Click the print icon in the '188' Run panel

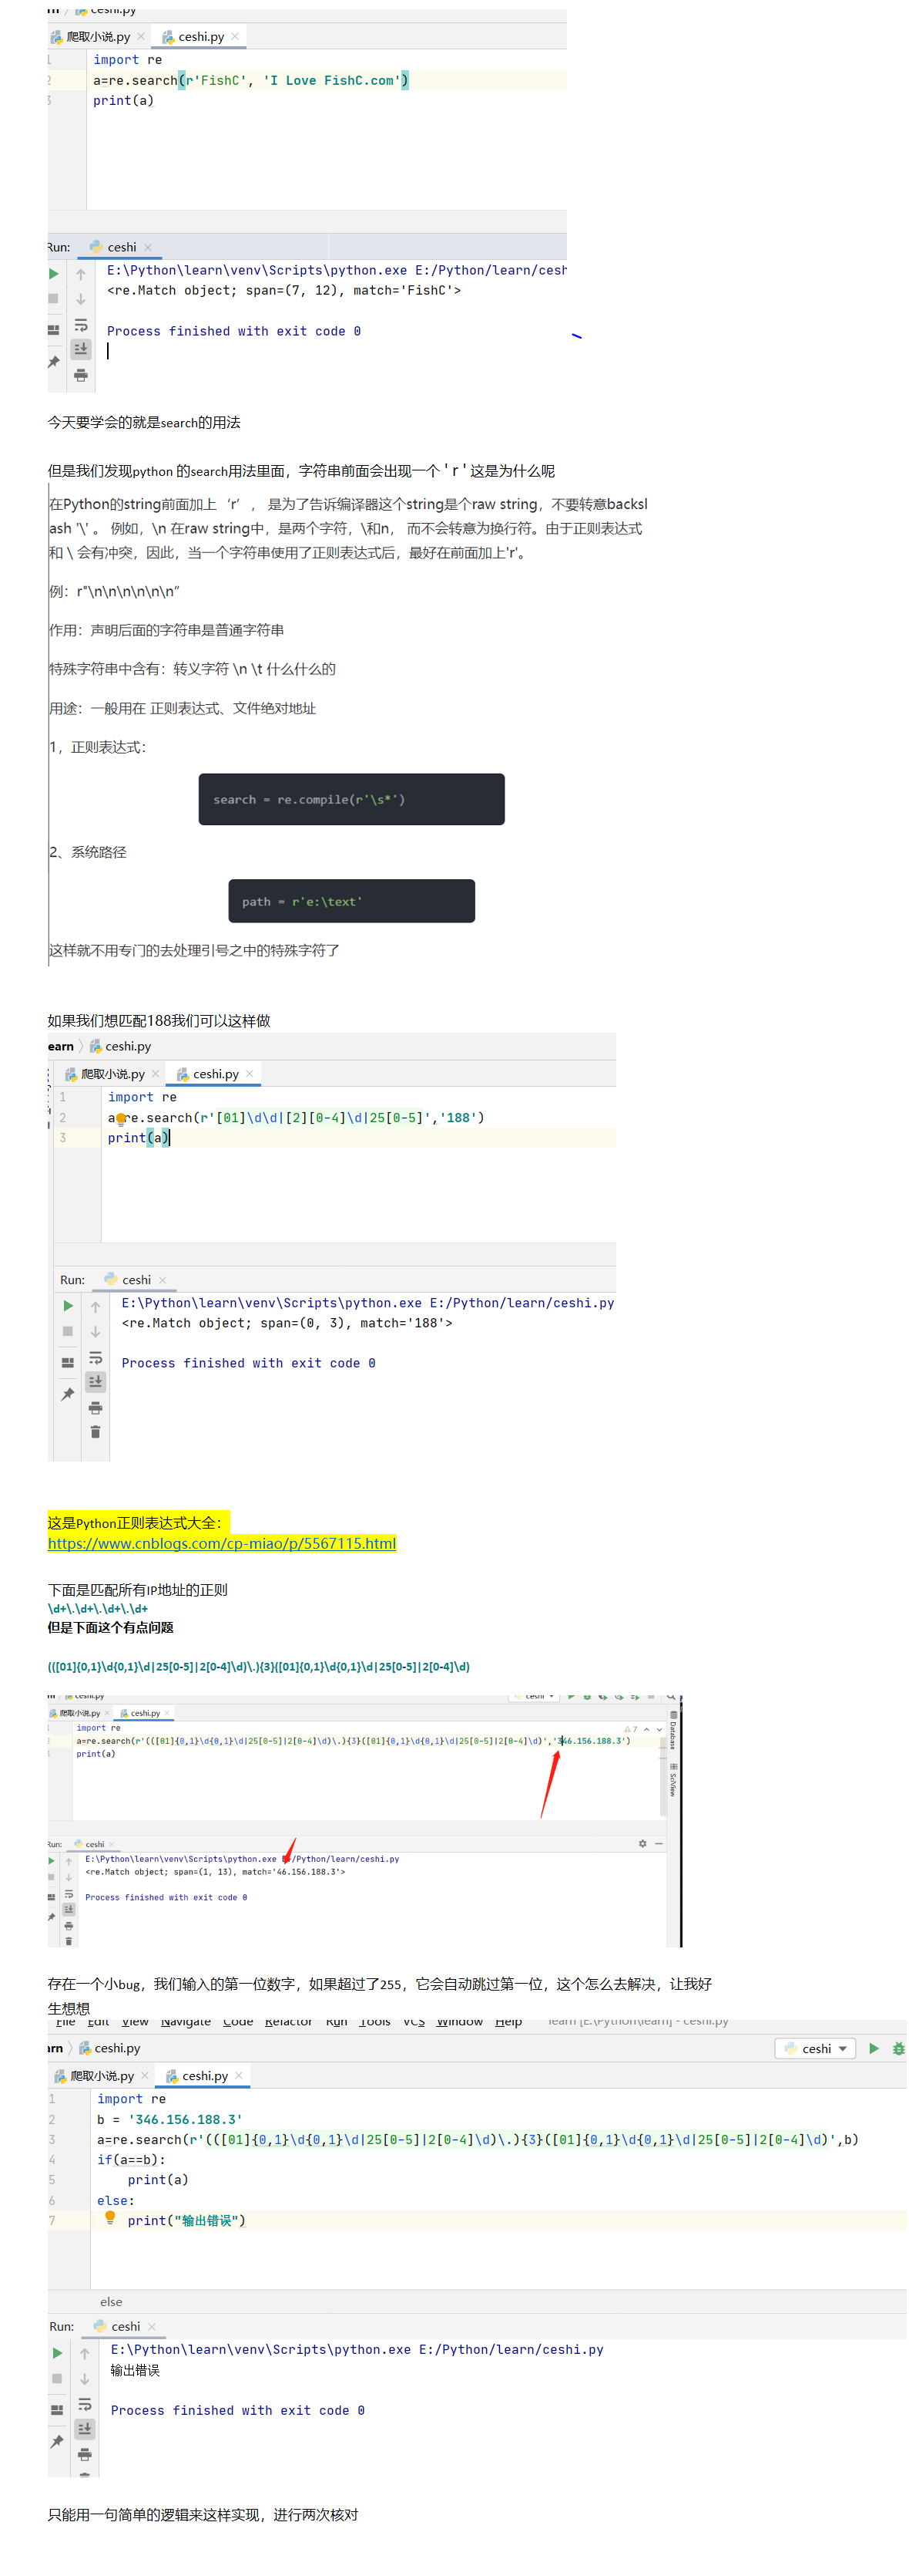click(96, 1408)
